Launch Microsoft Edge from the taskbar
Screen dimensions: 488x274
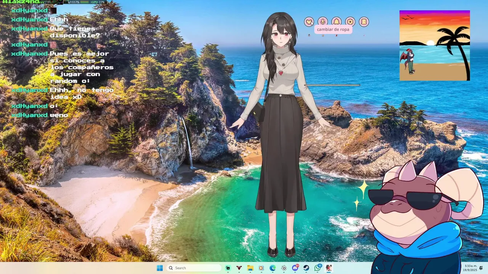pos(273,268)
